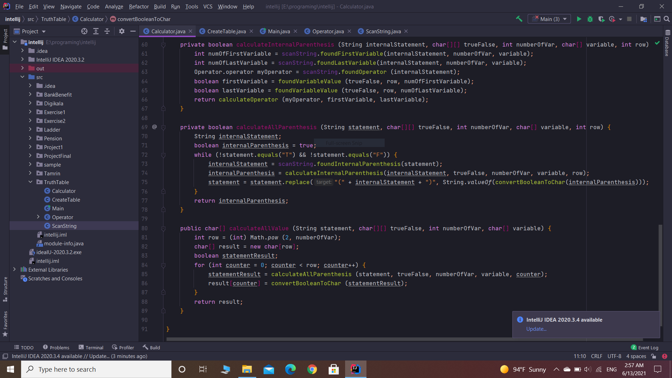Screen dimensions: 672x378
Task: Click the stop run square icon
Action: [629, 19]
